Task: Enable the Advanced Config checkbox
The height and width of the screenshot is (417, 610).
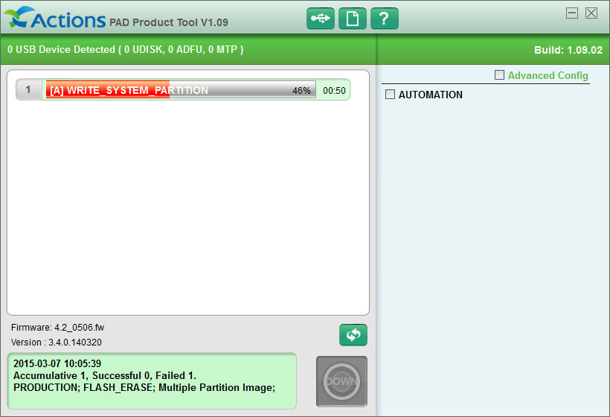Action: coord(499,74)
